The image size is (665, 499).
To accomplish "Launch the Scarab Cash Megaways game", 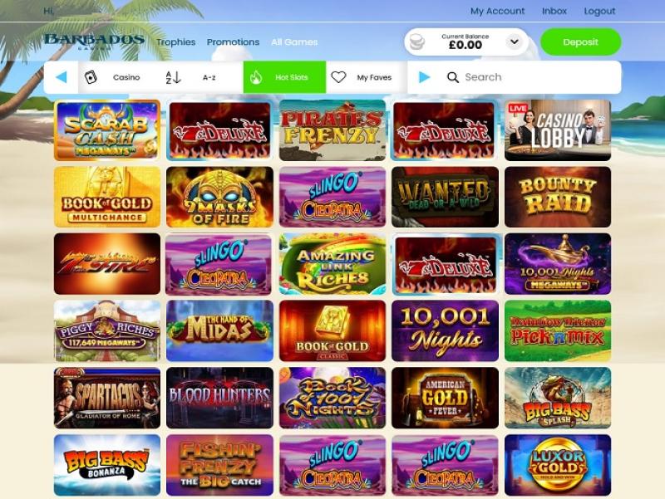I will (107, 130).
